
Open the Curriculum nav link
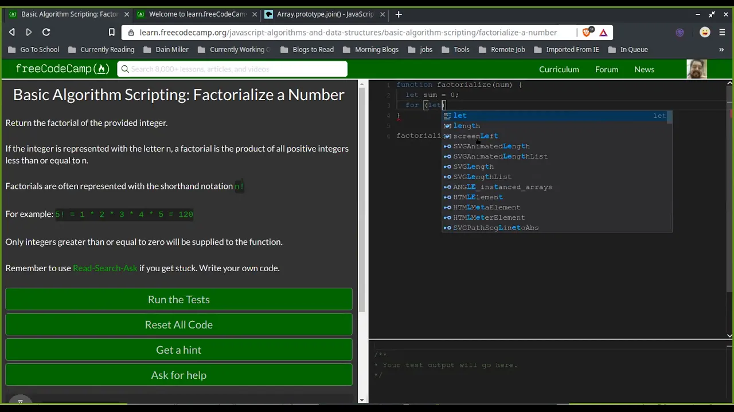pyautogui.click(x=559, y=69)
